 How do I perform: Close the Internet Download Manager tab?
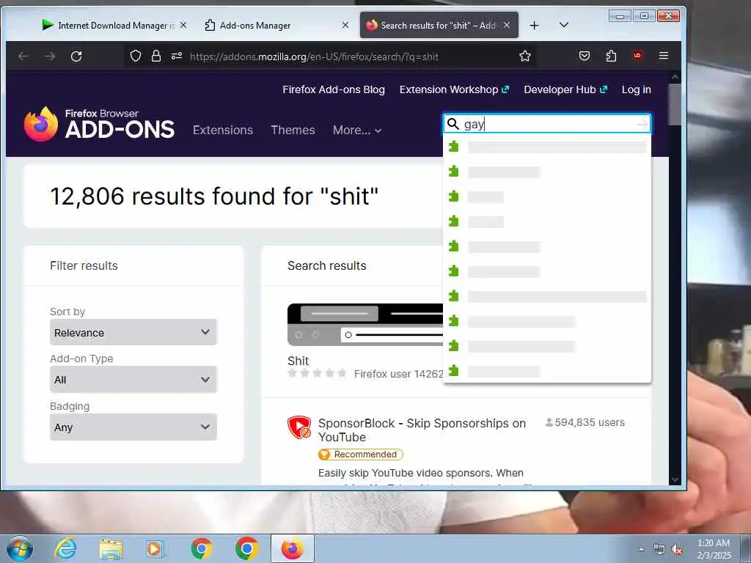coord(183,25)
